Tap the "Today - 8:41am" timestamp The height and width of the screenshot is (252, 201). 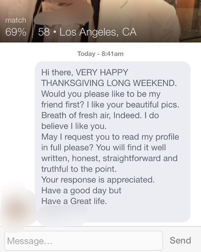pyautogui.click(x=100, y=54)
